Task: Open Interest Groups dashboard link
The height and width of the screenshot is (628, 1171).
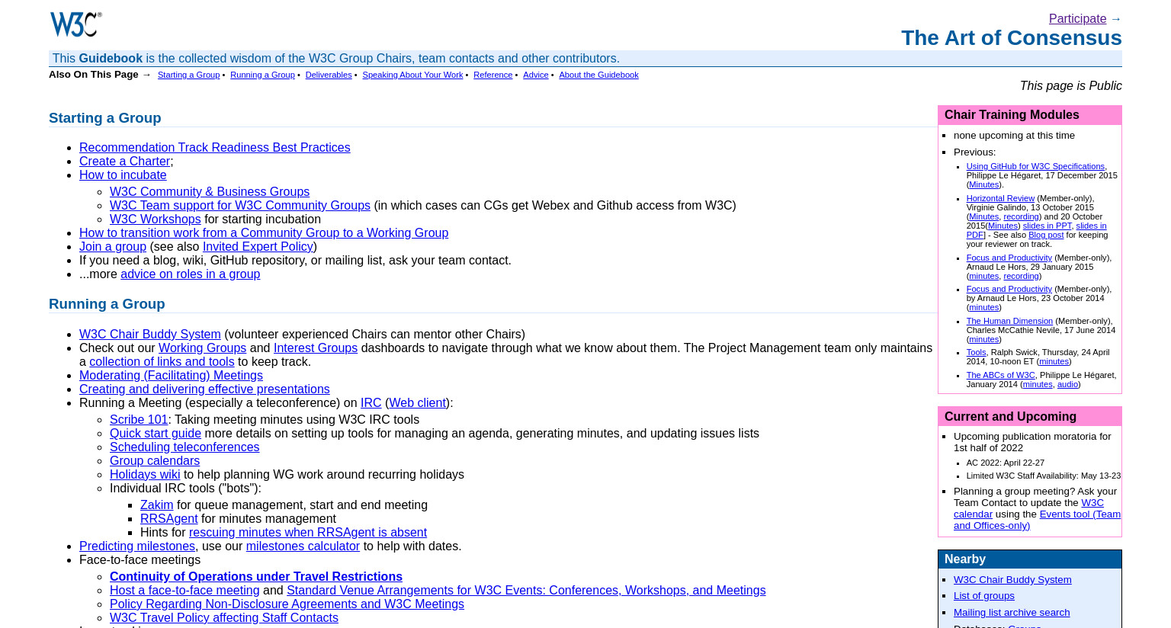Action: click(x=316, y=348)
